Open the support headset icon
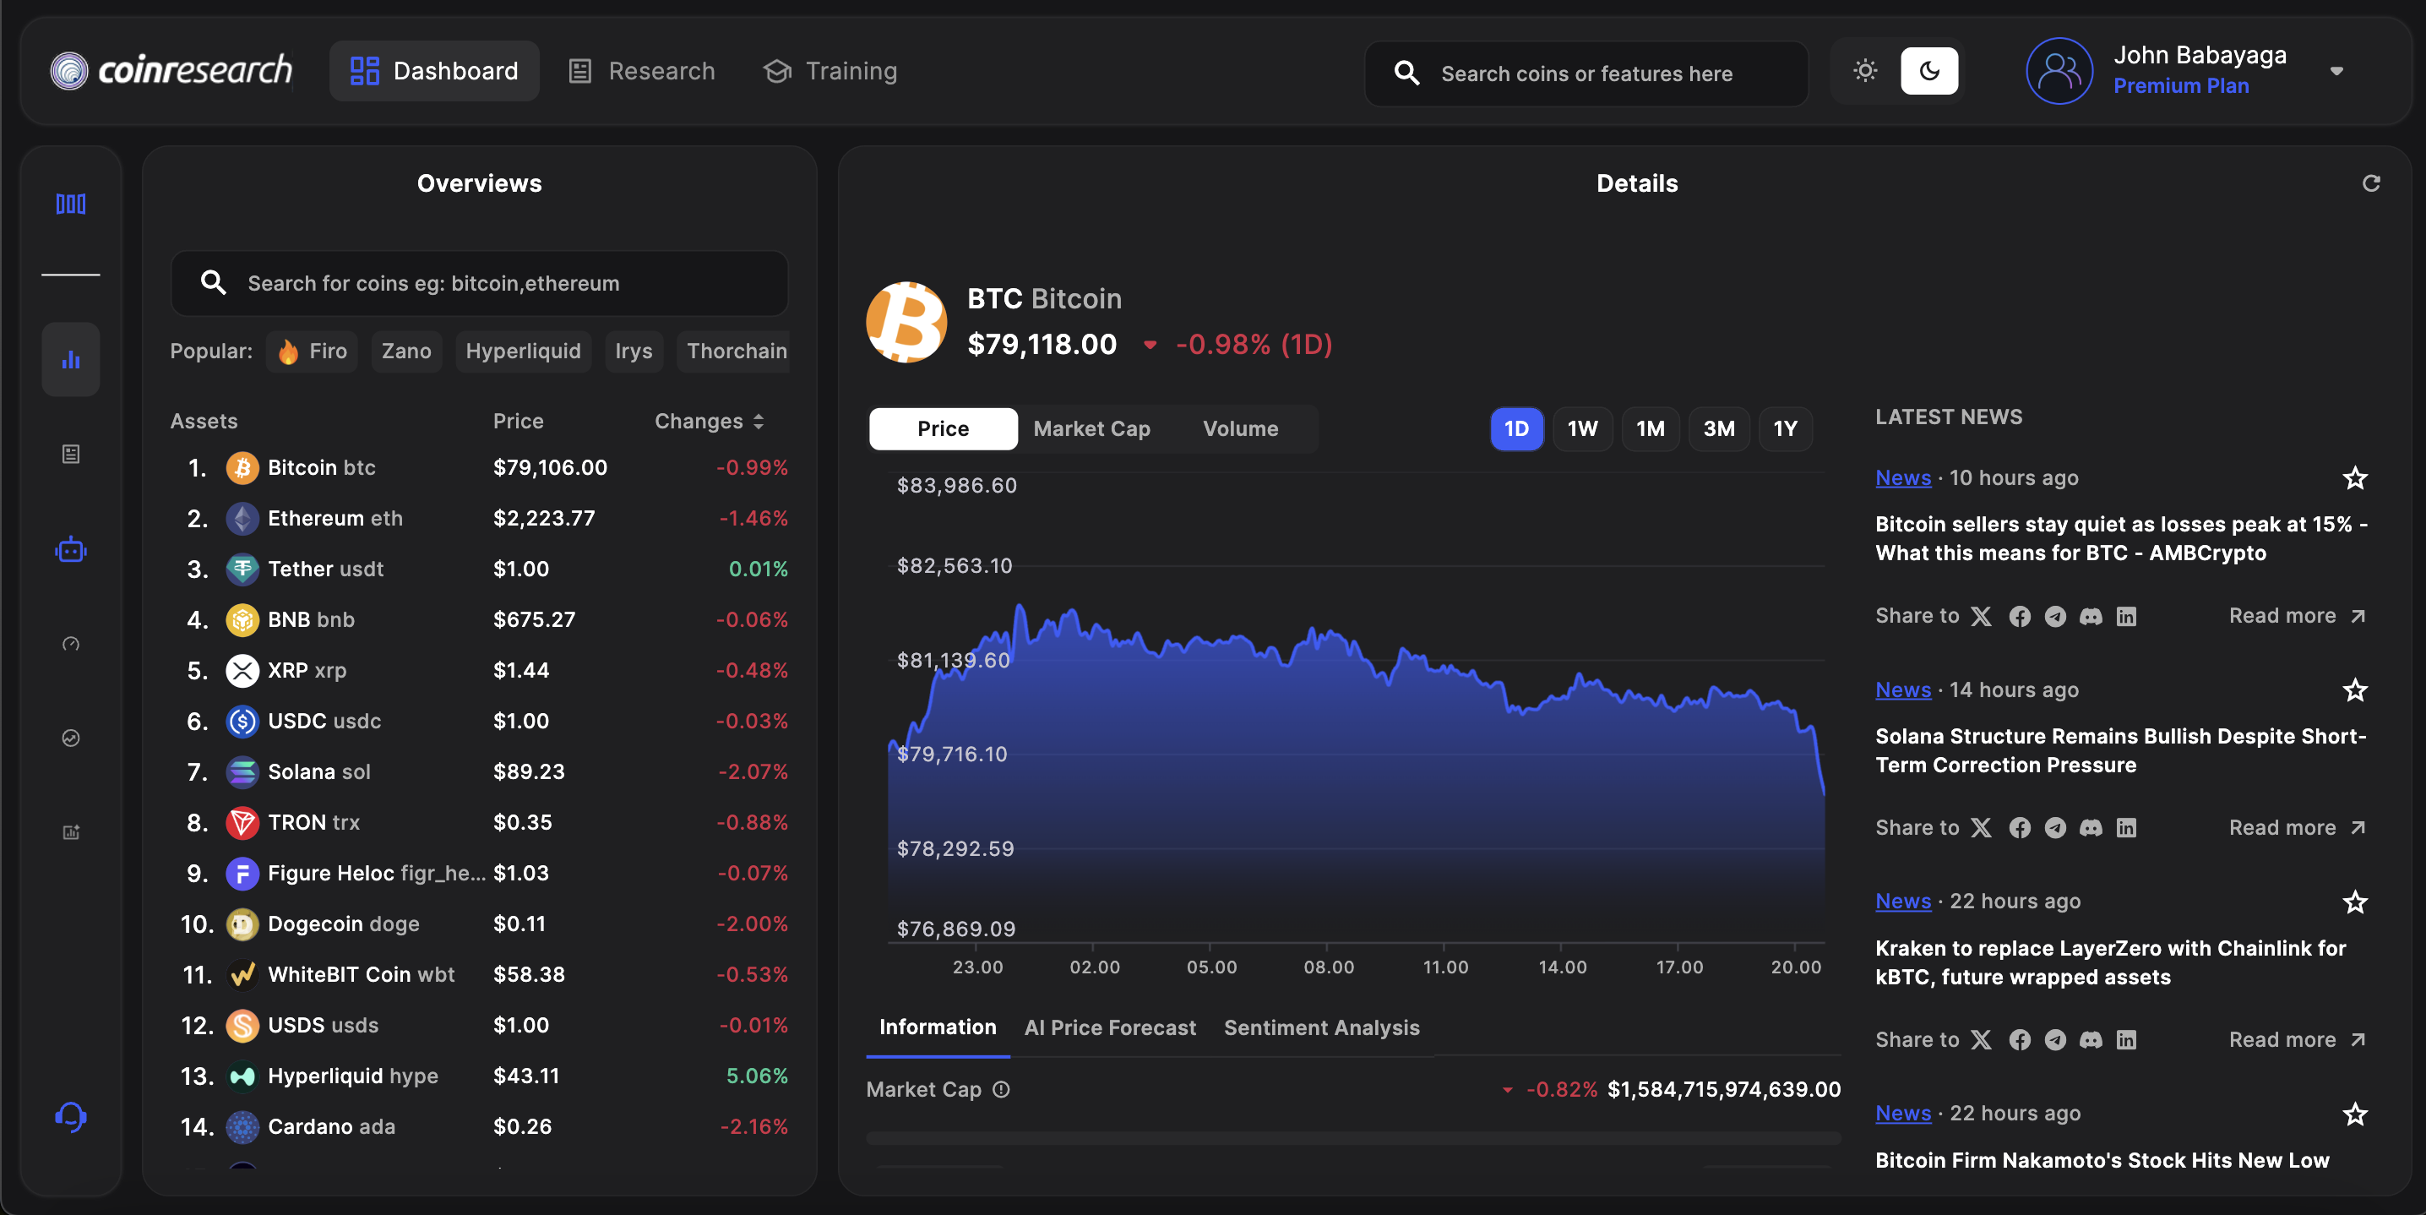Image resolution: width=2426 pixels, height=1215 pixels. (71, 1117)
